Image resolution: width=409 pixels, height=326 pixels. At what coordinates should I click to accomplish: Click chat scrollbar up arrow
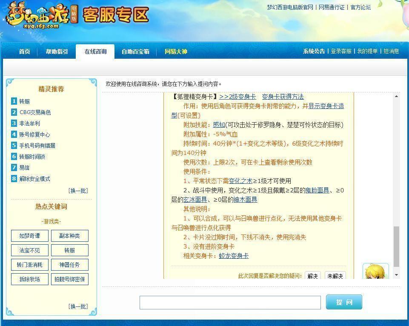coord(396,97)
